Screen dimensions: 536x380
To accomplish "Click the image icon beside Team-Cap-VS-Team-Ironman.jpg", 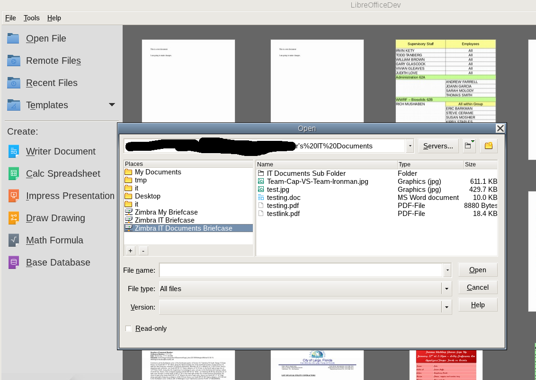I will pos(261,181).
